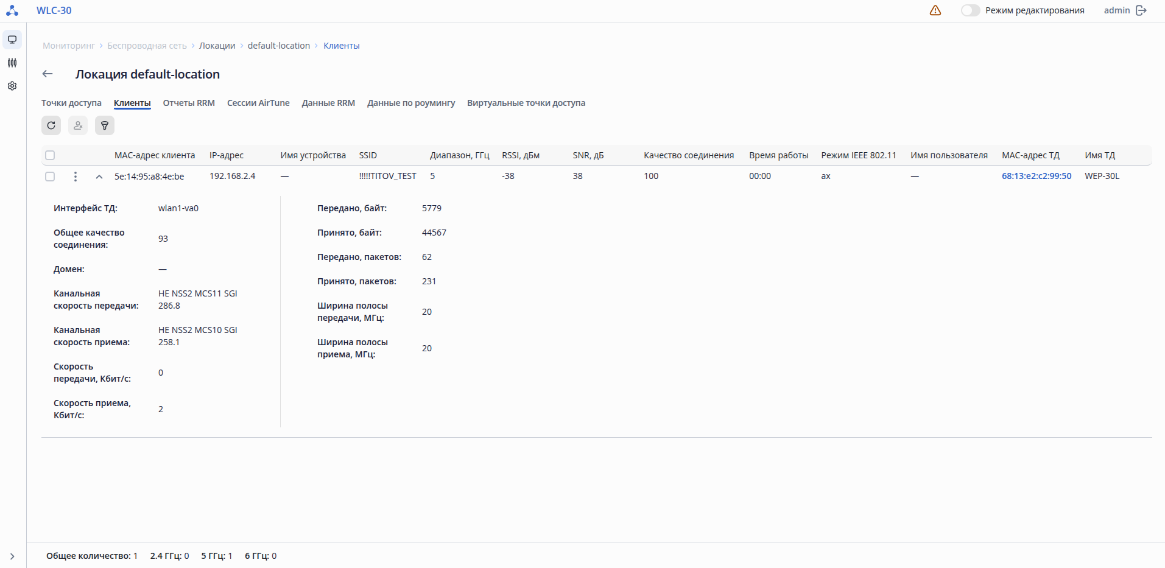The image size is (1165, 568).
Task: Click the disconnect client icon
Action: (78, 125)
